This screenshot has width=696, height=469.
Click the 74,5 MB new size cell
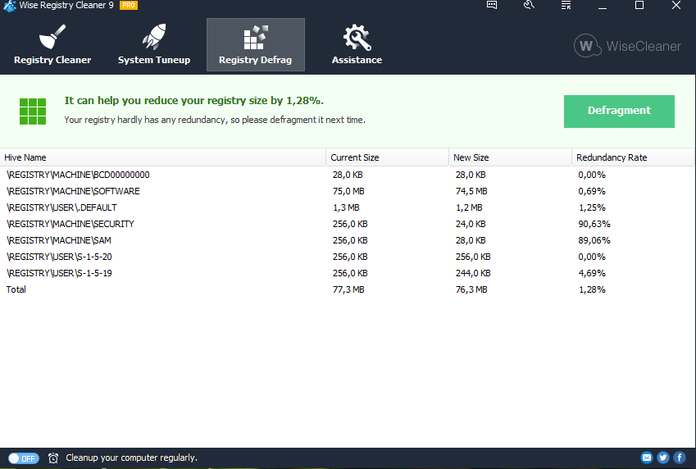[x=471, y=191]
